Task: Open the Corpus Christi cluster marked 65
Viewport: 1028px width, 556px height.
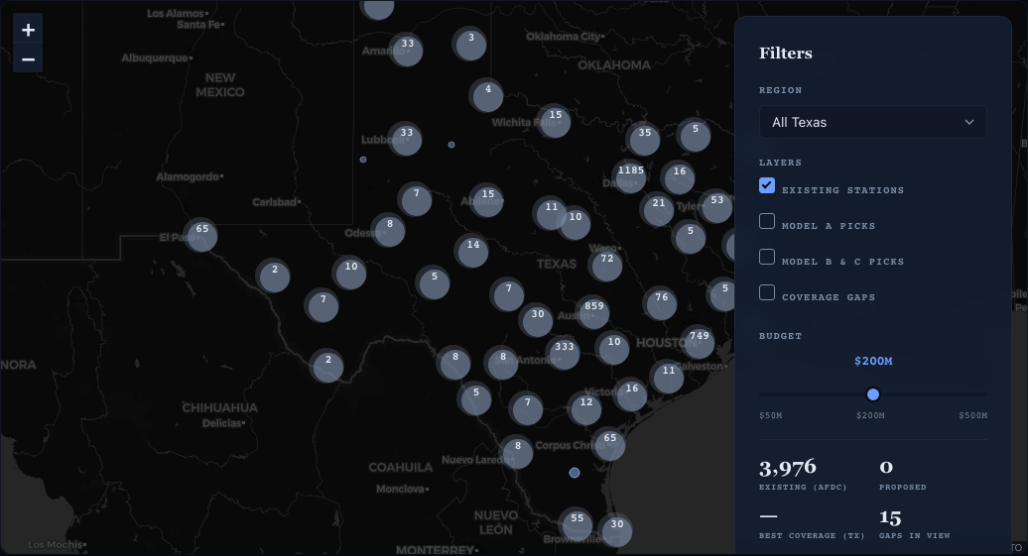Action: [609, 443]
